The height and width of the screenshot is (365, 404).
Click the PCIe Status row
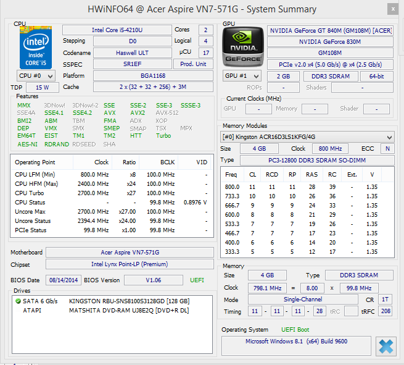tap(112, 230)
